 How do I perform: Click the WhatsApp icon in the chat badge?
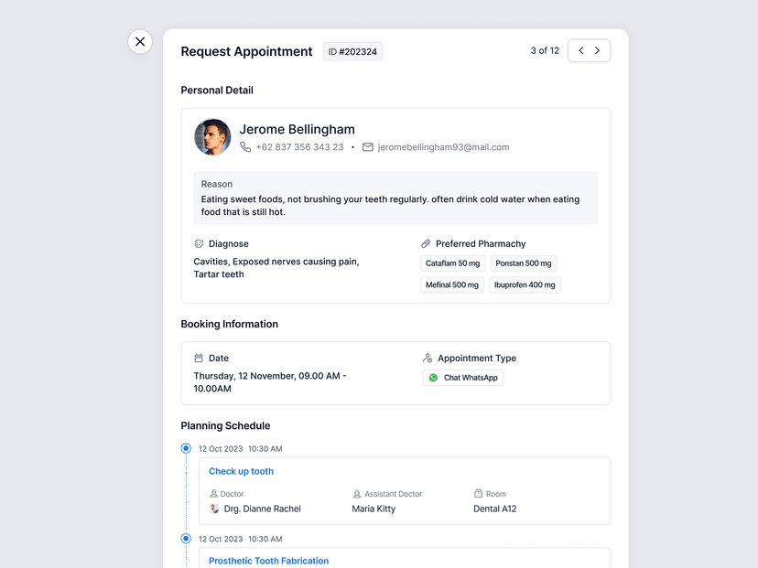click(x=432, y=377)
